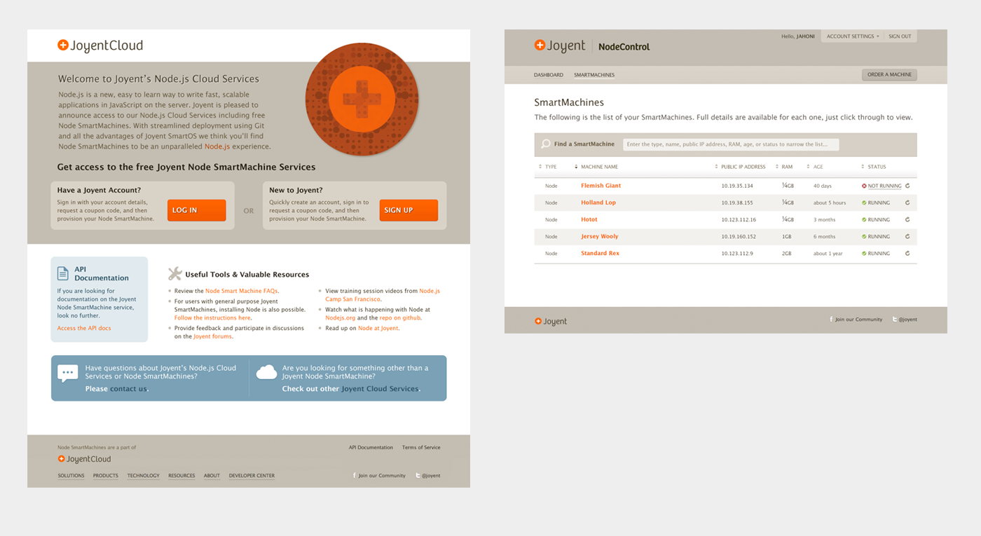Click the Nodejs.org link

tap(341, 318)
